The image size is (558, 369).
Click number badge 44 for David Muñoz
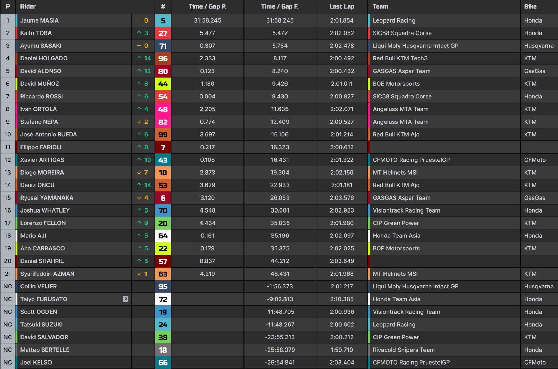[x=163, y=84]
